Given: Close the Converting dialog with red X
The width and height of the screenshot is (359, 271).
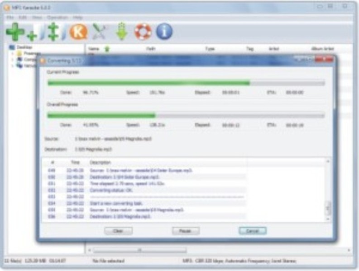Looking at the screenshot, I should 324,60.
